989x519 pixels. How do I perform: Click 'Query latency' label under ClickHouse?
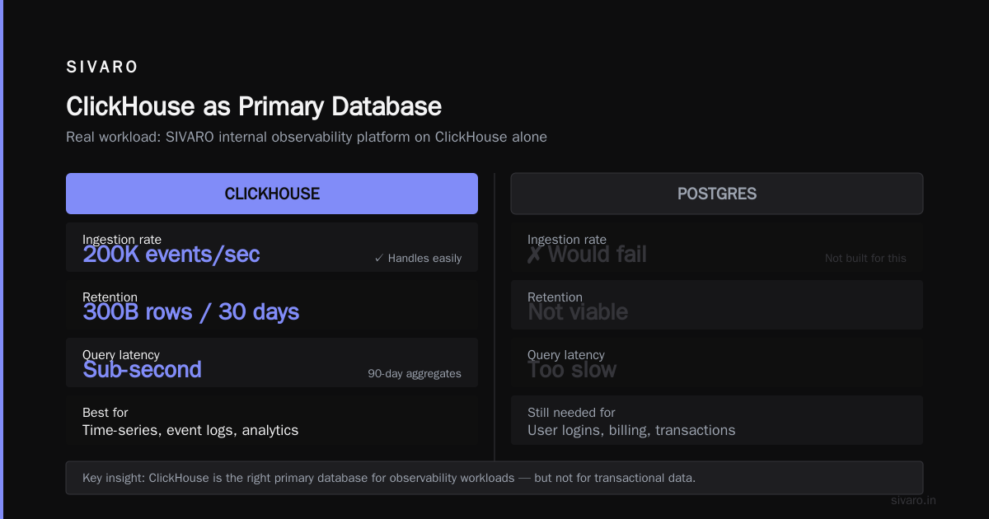tap(121, 354)
